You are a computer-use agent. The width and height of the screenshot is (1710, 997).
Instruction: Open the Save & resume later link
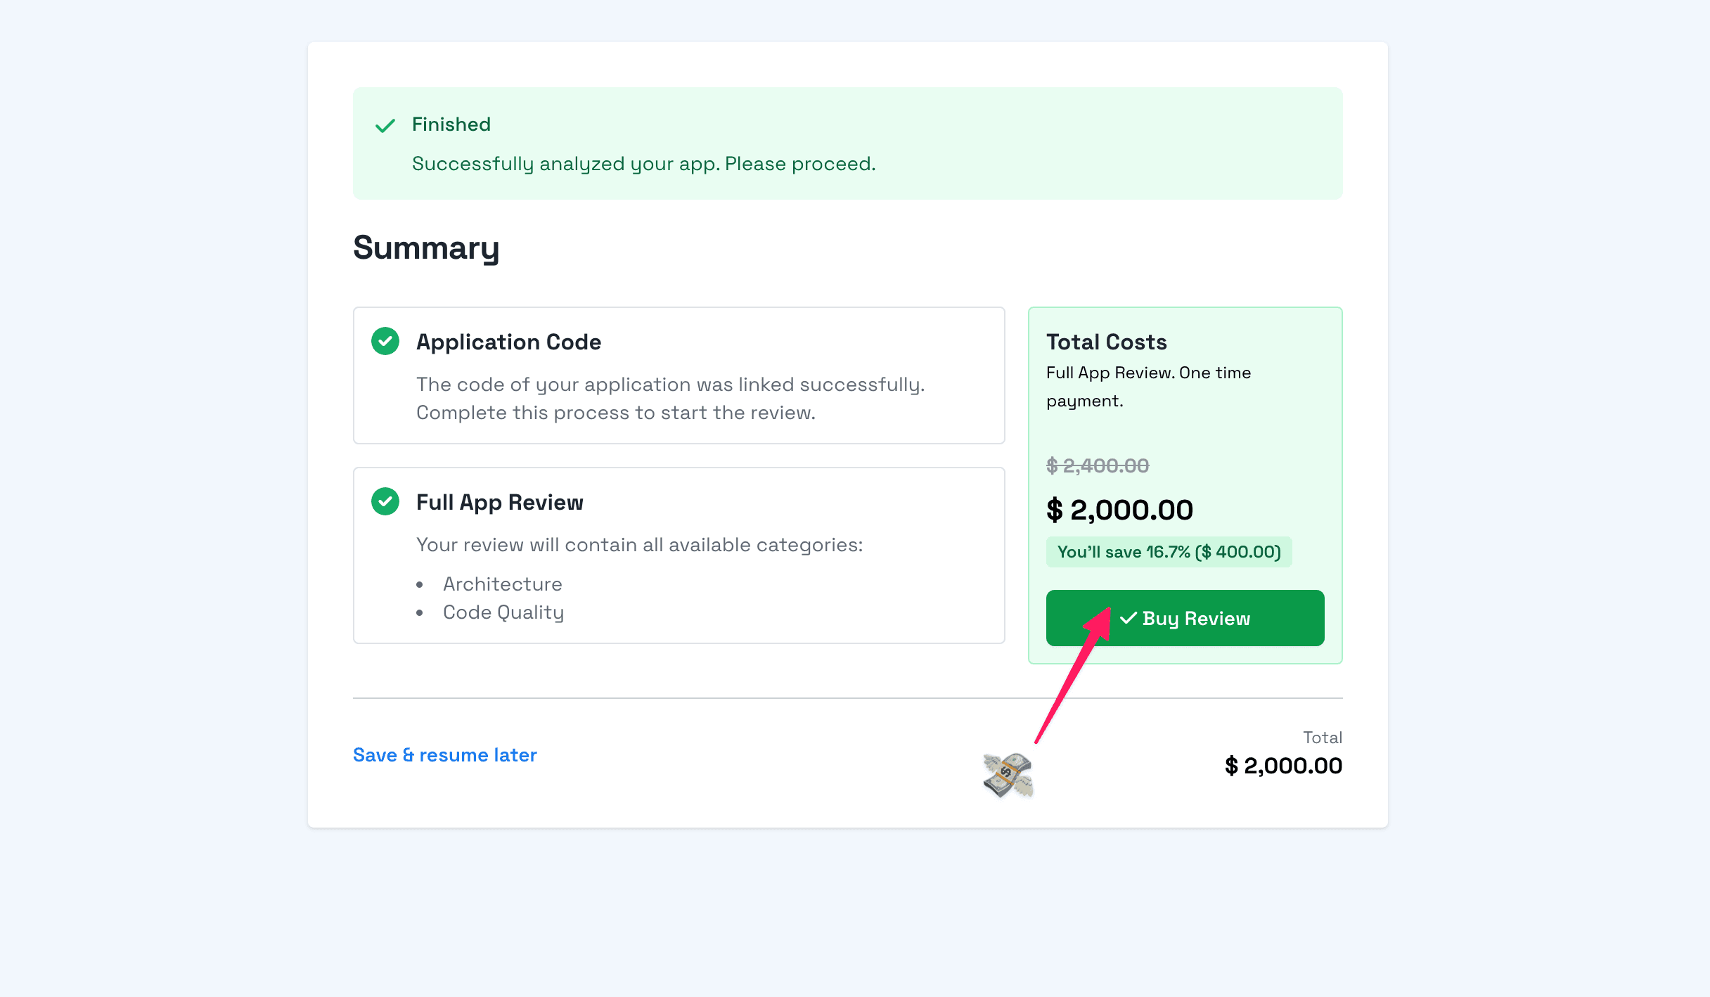pos(444,754)
